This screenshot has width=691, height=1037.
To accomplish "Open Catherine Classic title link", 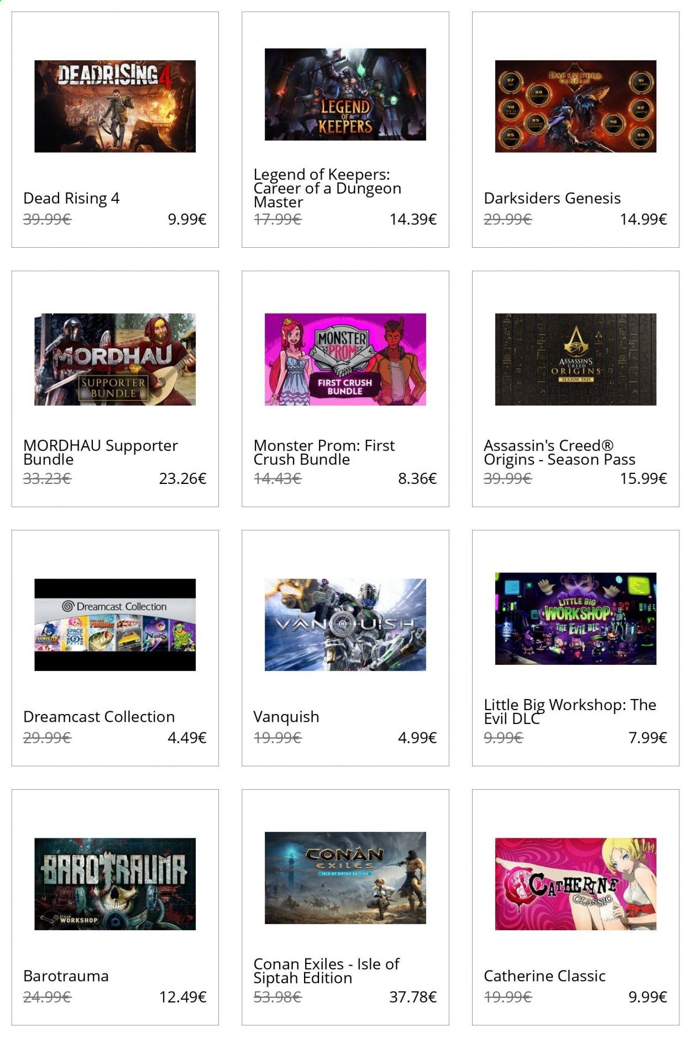I will [x=545, y=976].
